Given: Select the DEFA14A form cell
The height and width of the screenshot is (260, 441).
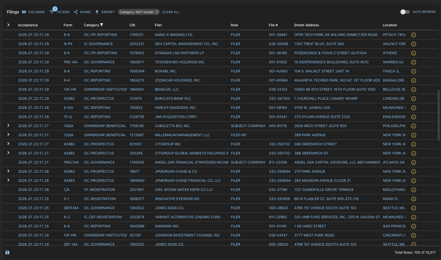Looking at the screenshot, I should (71, 208).
